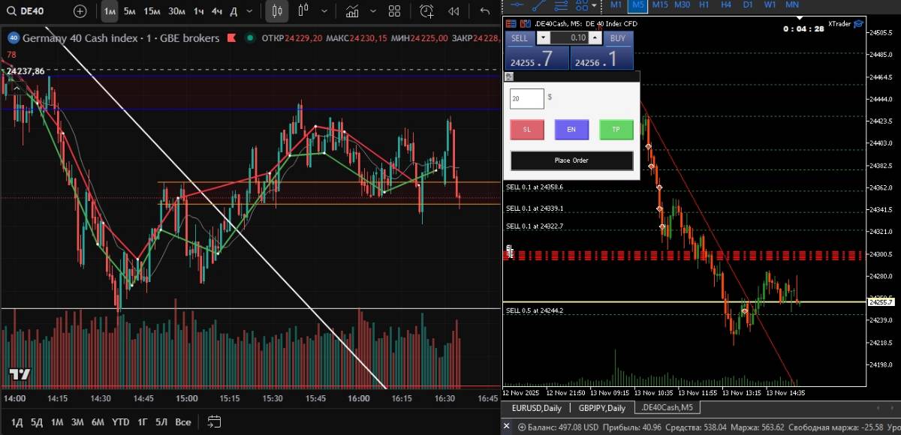This screenshot has height=435, width=901.
Task: Create an alert with the clock icon
Action: [426, 11]
